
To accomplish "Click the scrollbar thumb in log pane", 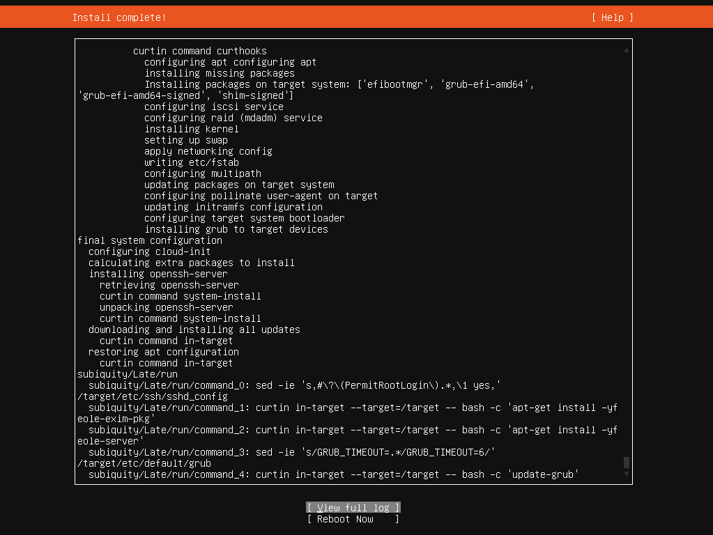I will 626,463.
